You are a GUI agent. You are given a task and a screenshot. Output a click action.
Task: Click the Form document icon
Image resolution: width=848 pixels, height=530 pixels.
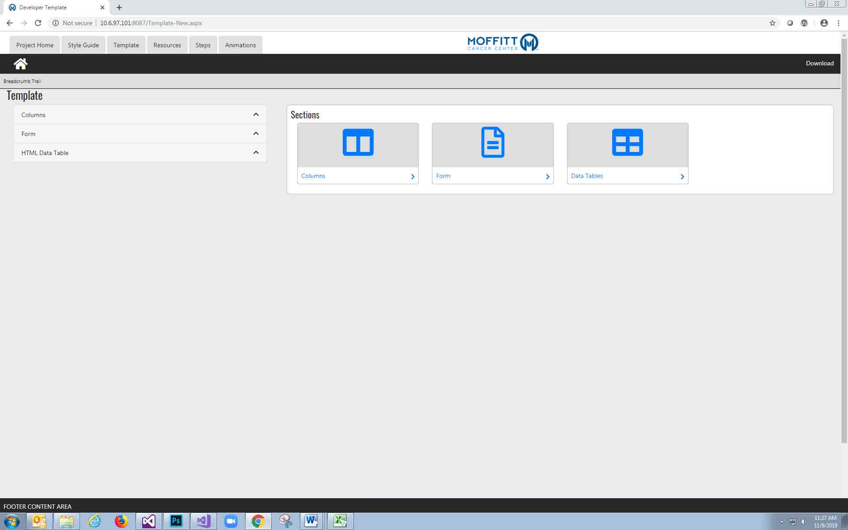pyautogui.click(x=492, y=142)
